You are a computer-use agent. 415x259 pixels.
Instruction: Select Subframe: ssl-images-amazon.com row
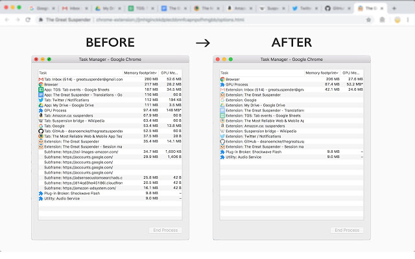(110, 152)
